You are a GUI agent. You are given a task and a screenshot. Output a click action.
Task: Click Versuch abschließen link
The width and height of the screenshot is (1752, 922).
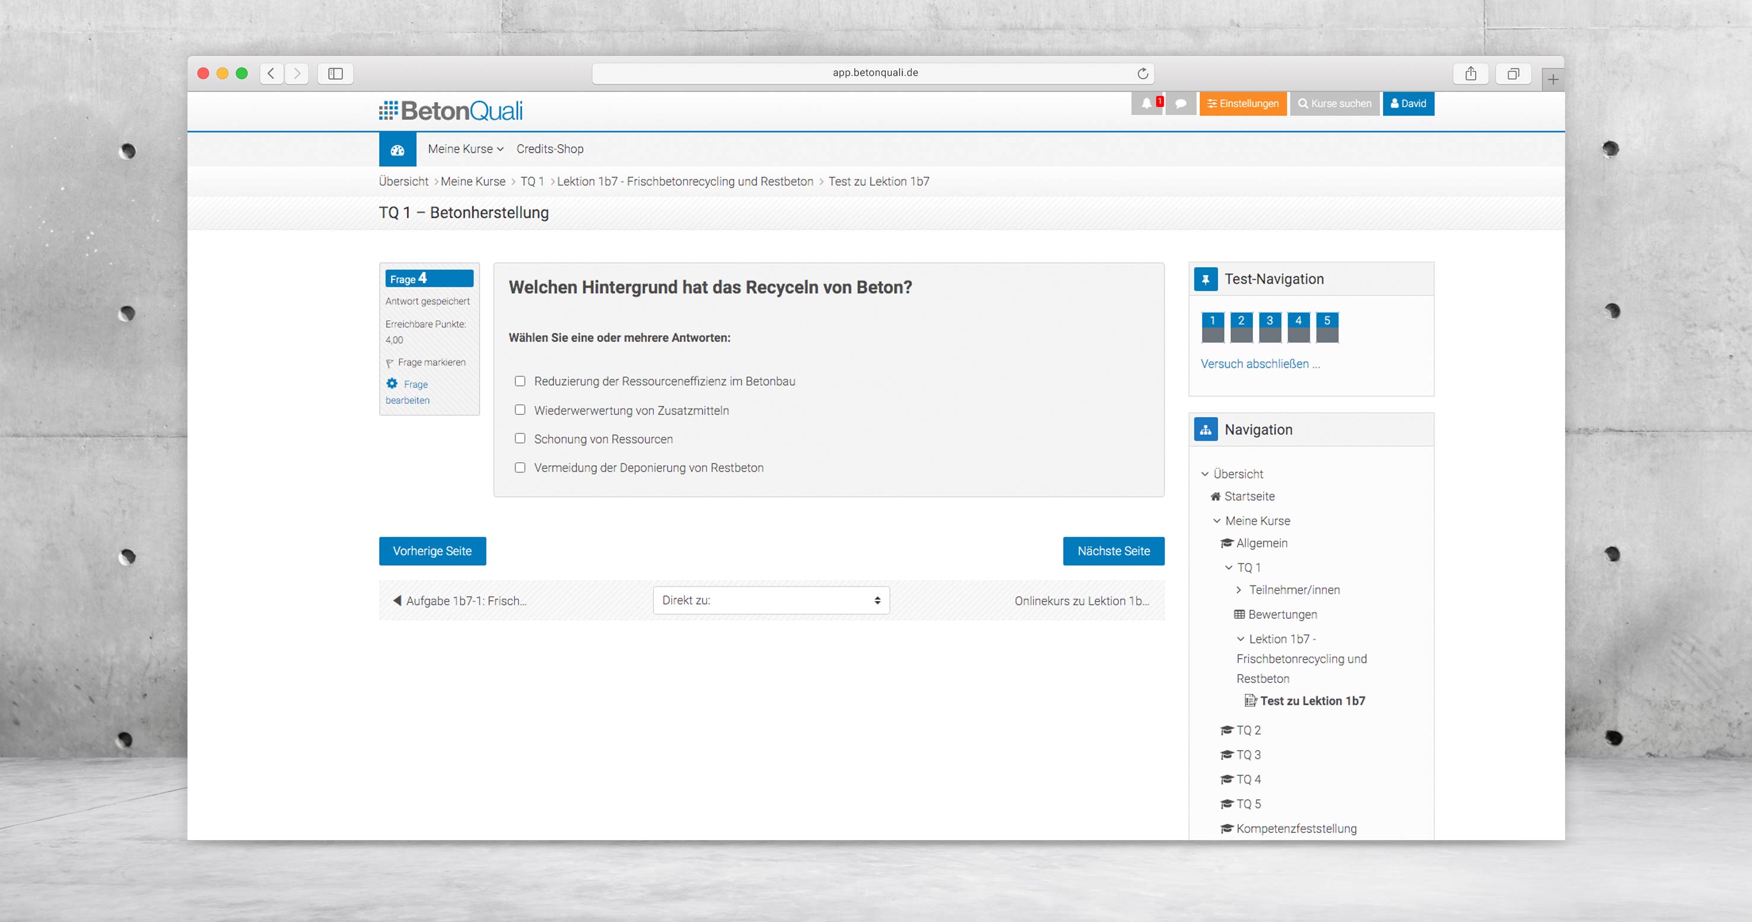coord(1260,364)
